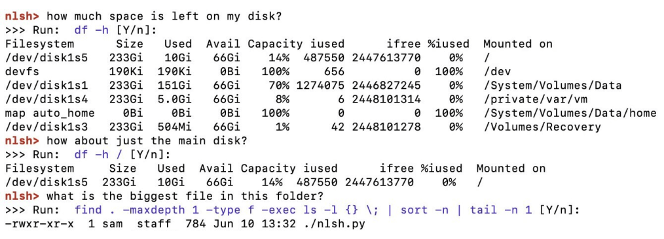
Task: Click the /Volumes/Recovery mount path
Action: point(542,127)
